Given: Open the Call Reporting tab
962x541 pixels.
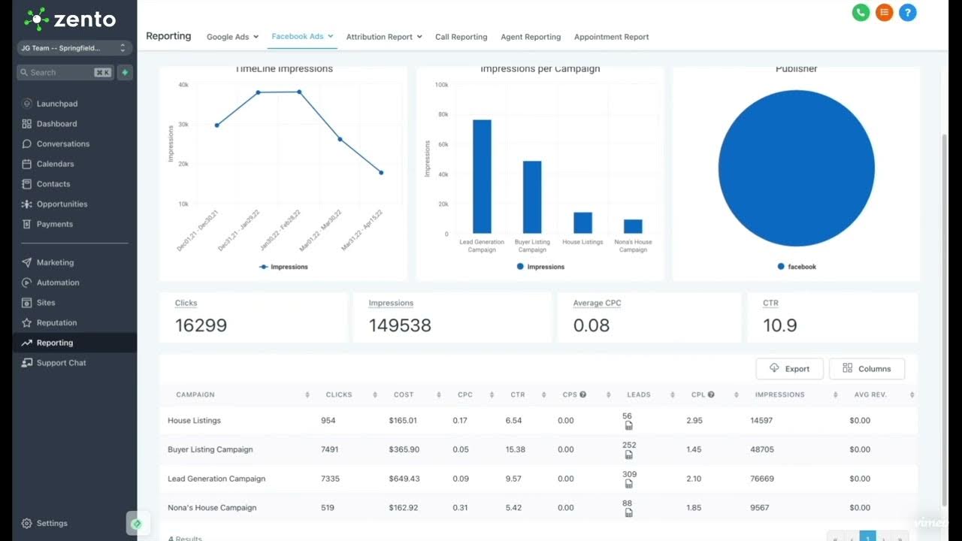Looking at the screenshot, I should click(x=461, y=37).
